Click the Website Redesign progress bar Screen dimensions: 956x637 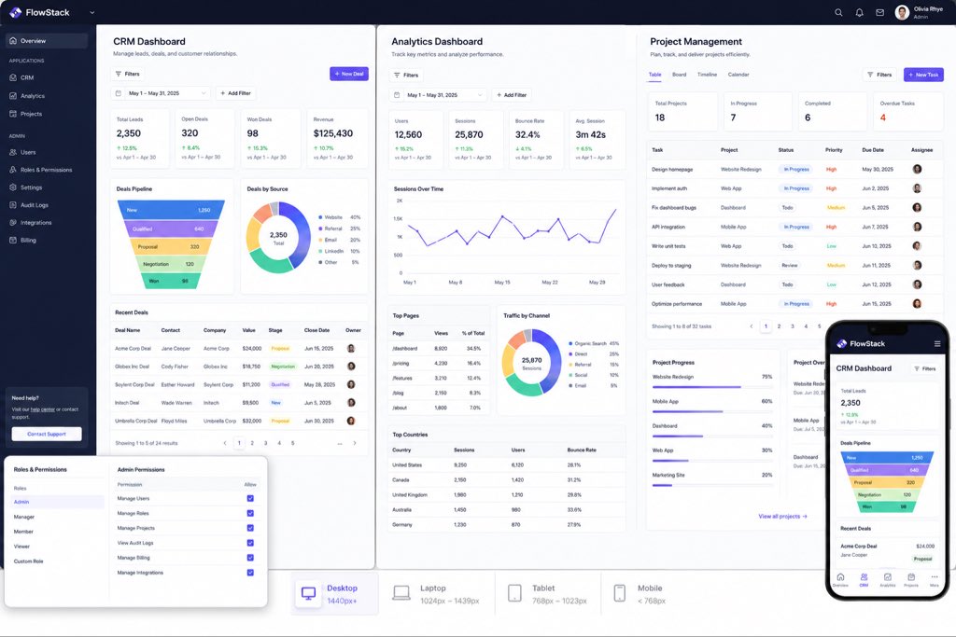coord(712,387)
